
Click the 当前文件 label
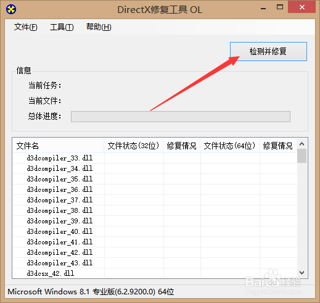point(44,101)
